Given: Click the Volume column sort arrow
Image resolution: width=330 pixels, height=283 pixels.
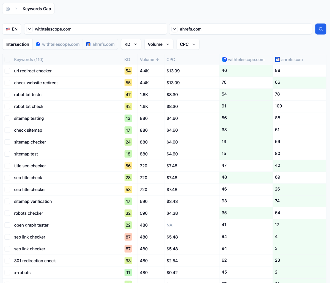Looking at the screenshot, I should tap(158, 60).
